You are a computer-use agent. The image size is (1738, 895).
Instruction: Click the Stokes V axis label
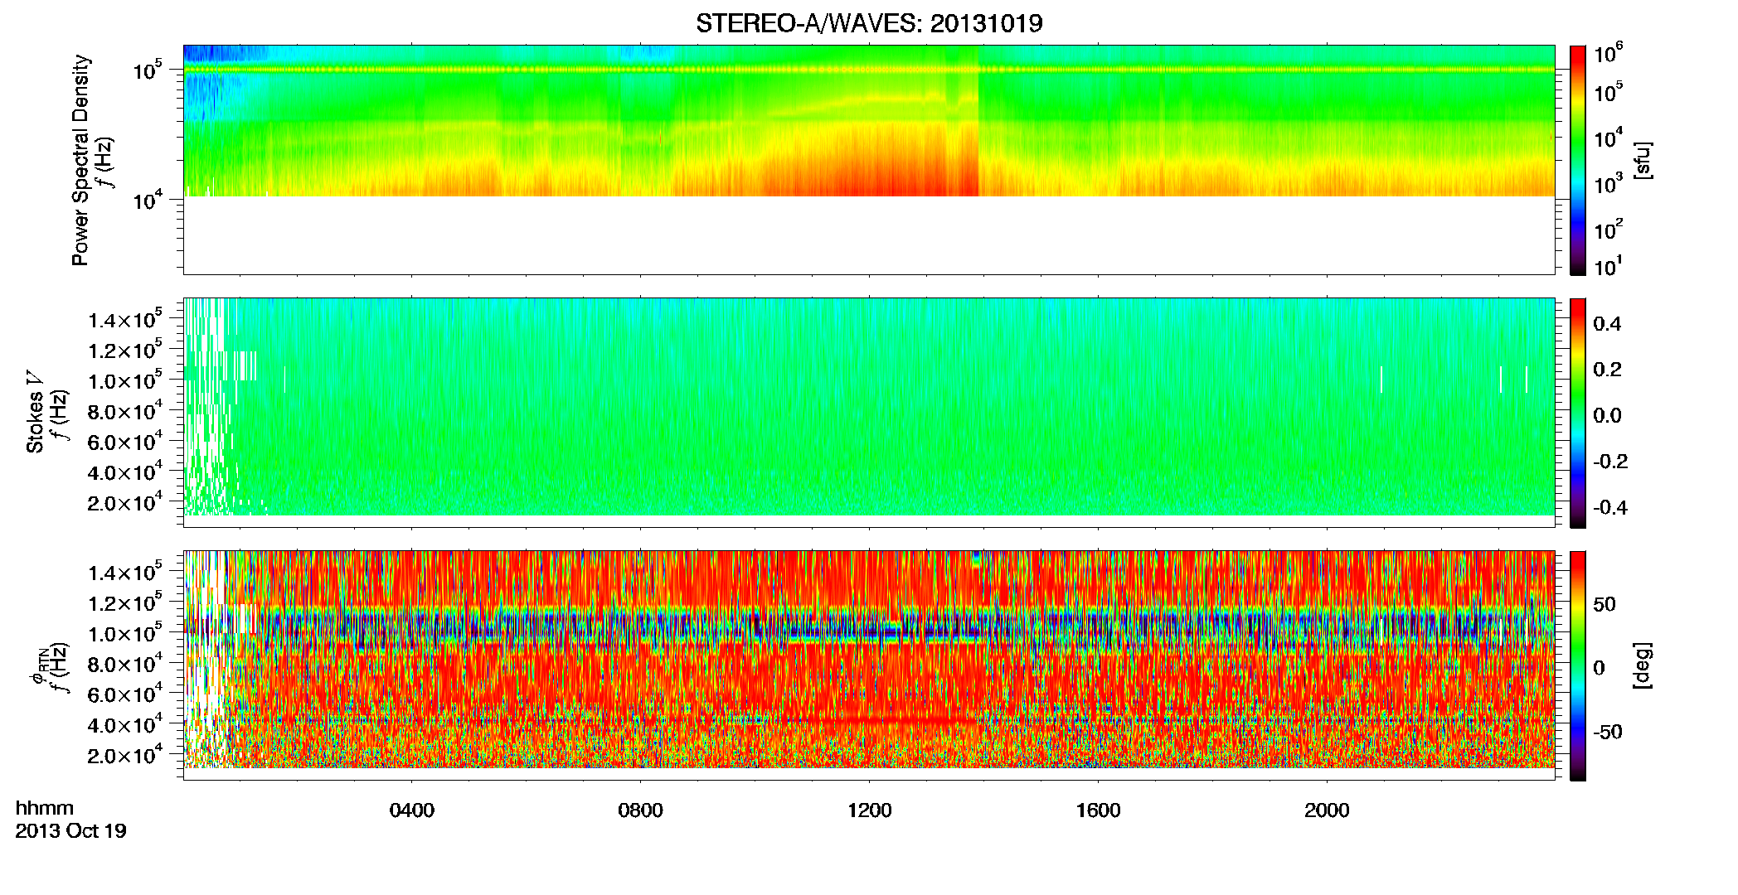click(36, 412)
